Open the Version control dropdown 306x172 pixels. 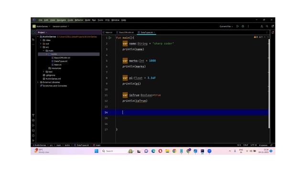[x=61, y=26]
